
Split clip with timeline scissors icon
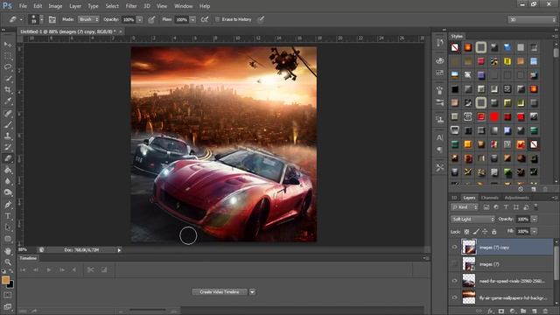tap(90, 269)
